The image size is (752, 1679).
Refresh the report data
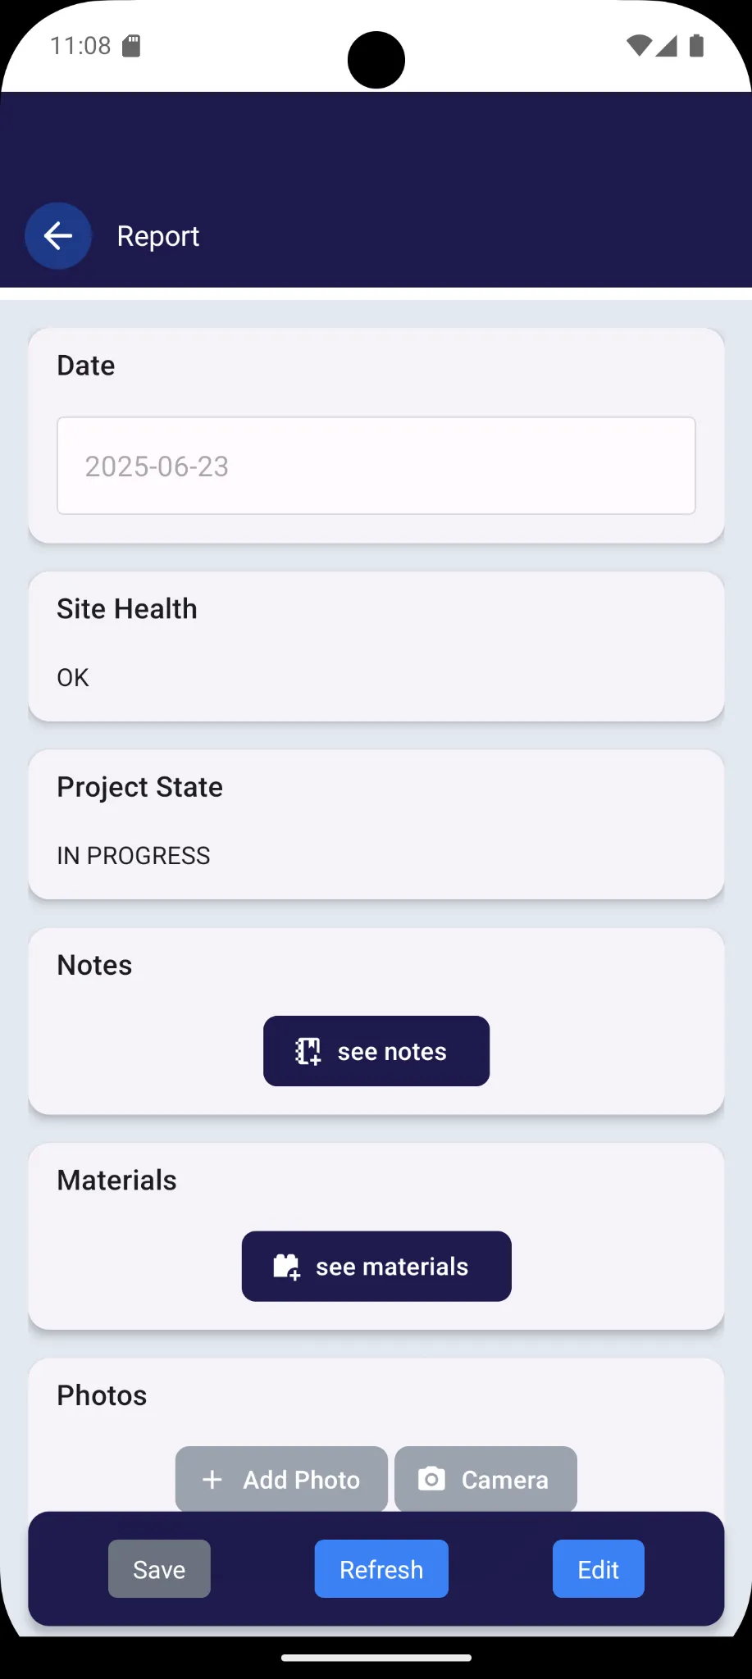(381, 1568)
